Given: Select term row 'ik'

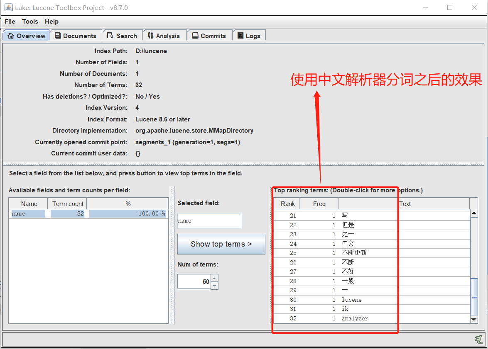Looking at the screenshot, I should [372, 309].
